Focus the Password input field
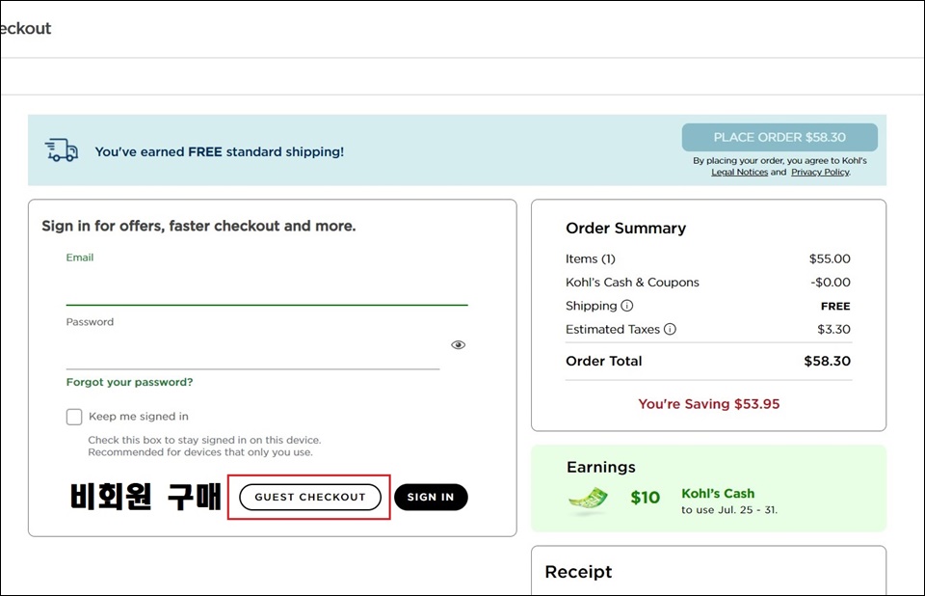Screen dimensions: 925x596 click(253, 350)
